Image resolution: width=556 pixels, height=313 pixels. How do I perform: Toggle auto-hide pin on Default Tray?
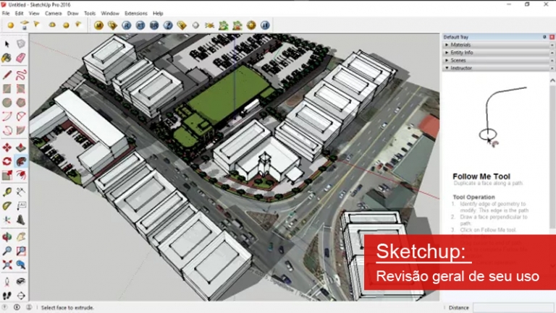pos(544,37)
